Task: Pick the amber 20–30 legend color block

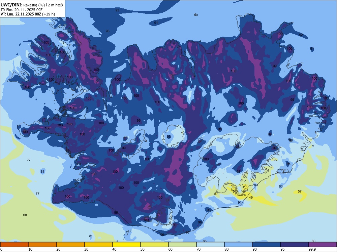Action: click(x=70, y=245)
